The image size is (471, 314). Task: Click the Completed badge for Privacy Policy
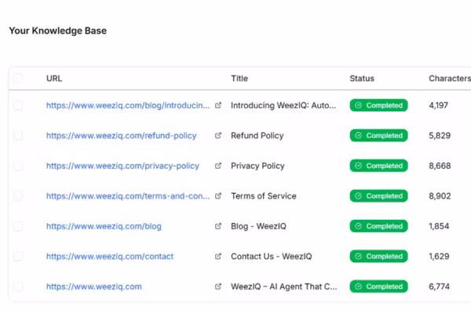pos(379,166)
